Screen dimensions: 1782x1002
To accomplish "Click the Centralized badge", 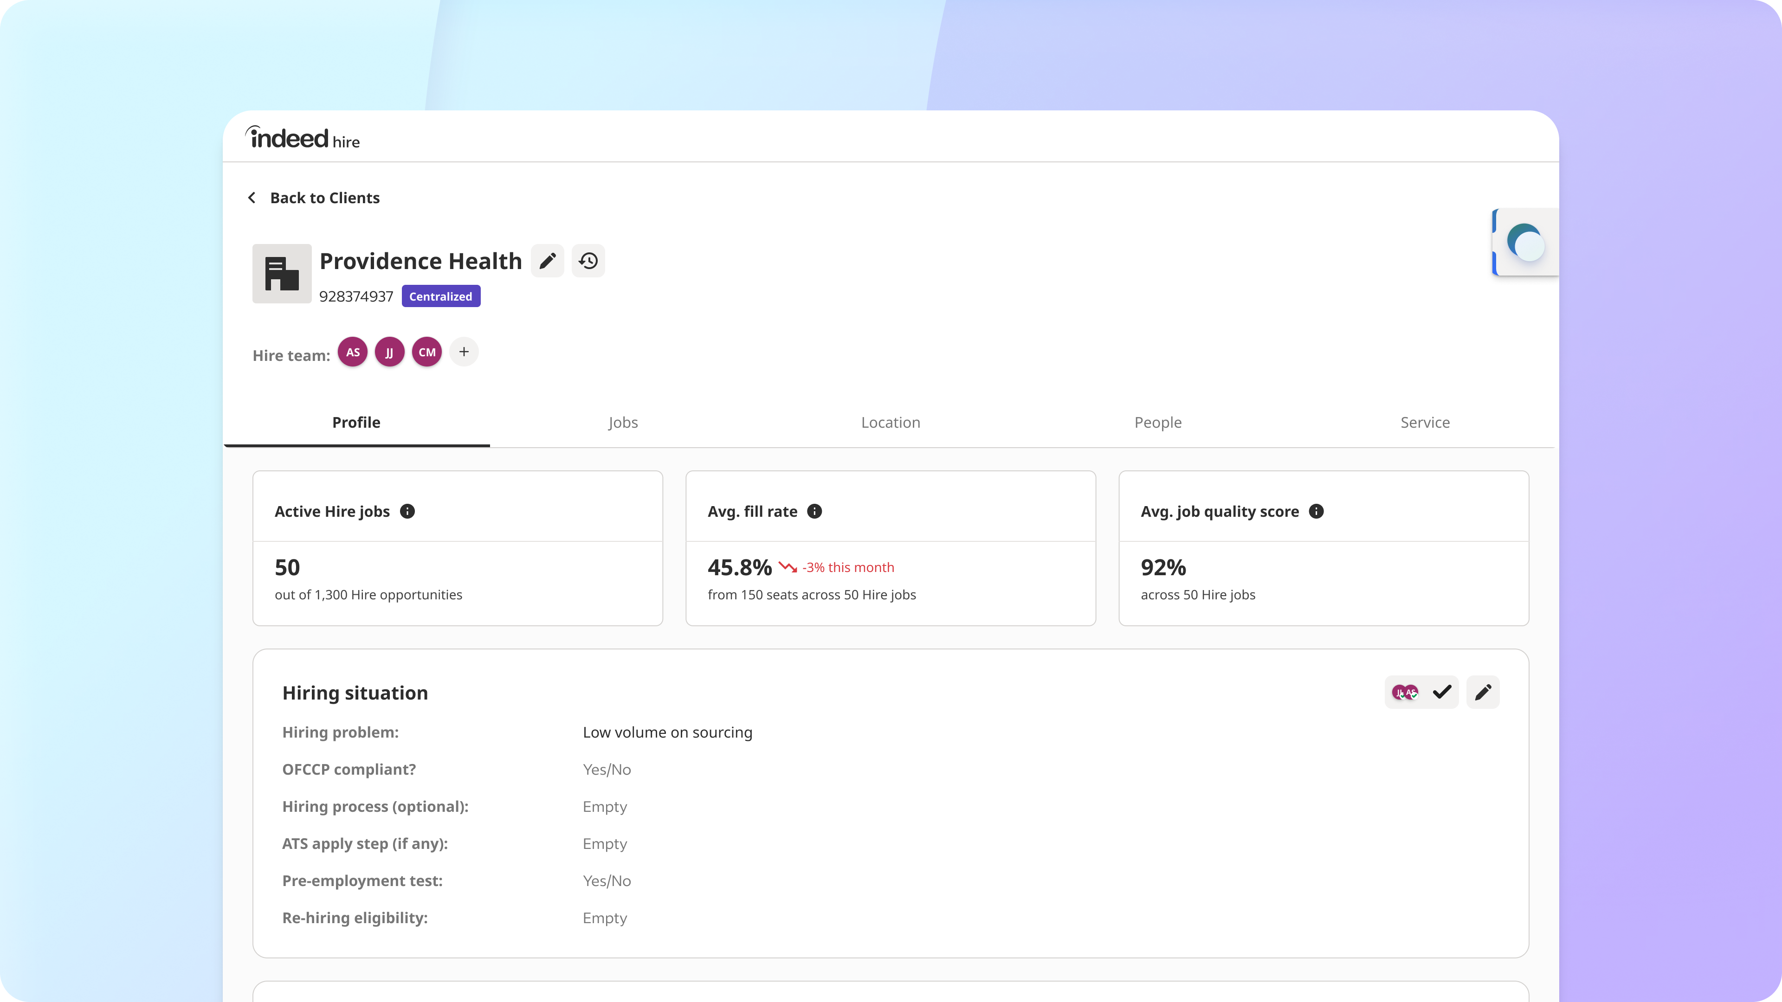I will pyautogui.click(x=441, y=296).
